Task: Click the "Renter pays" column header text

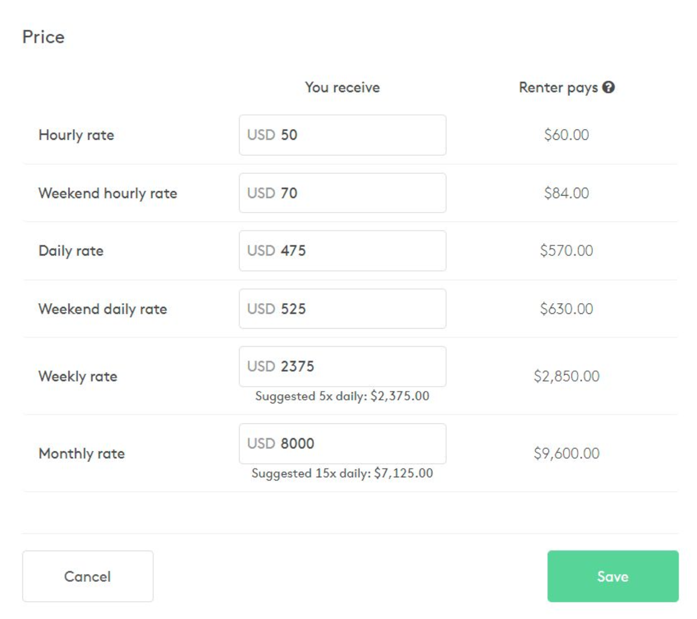Action: [x=558, y=88]
